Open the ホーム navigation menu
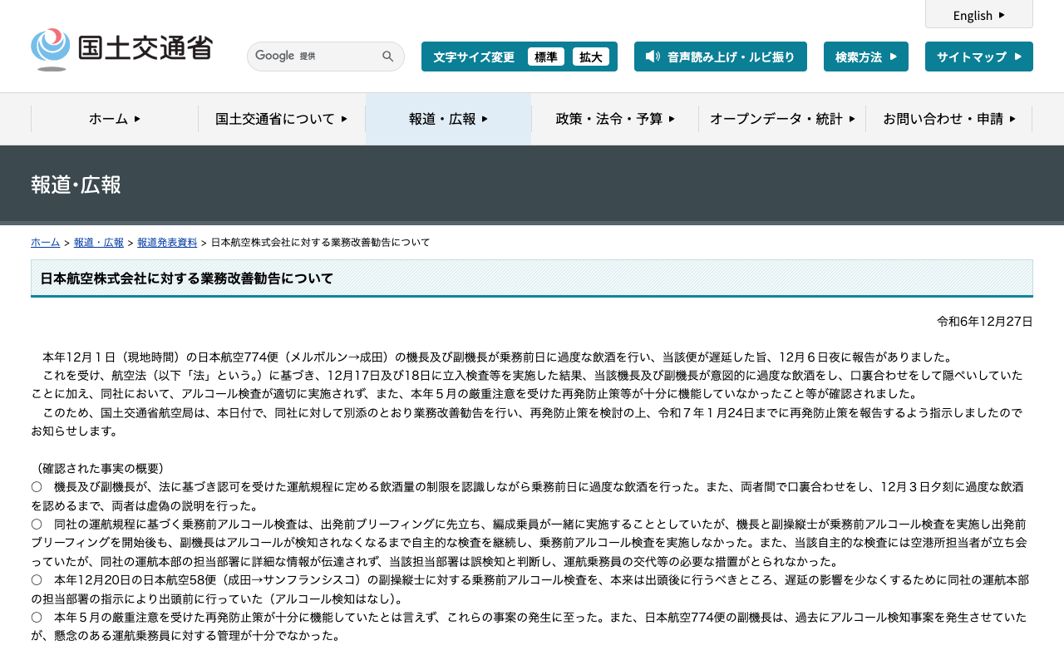The image size is (1064, 665). click(115, 119)
